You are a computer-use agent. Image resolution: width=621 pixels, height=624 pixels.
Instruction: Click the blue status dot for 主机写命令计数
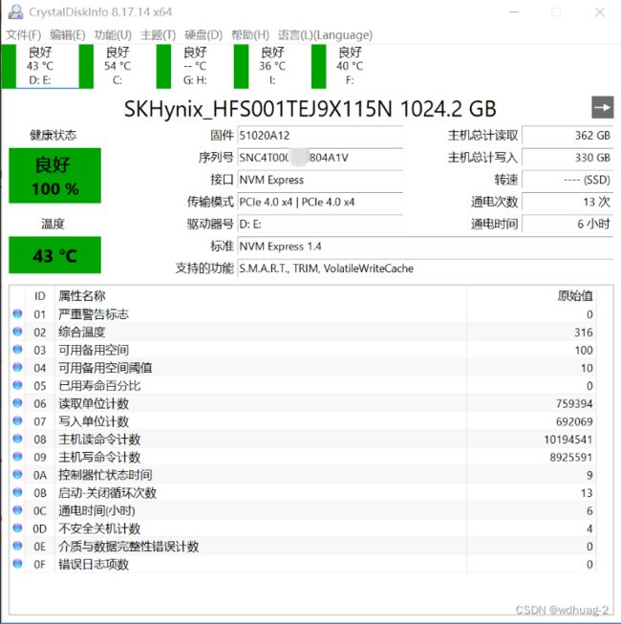(17, 456)
